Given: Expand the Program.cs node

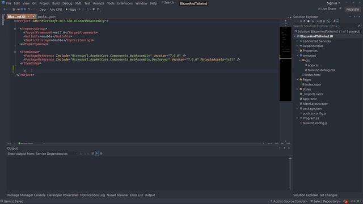Looking at the screenshot, I should pos(297,118).
